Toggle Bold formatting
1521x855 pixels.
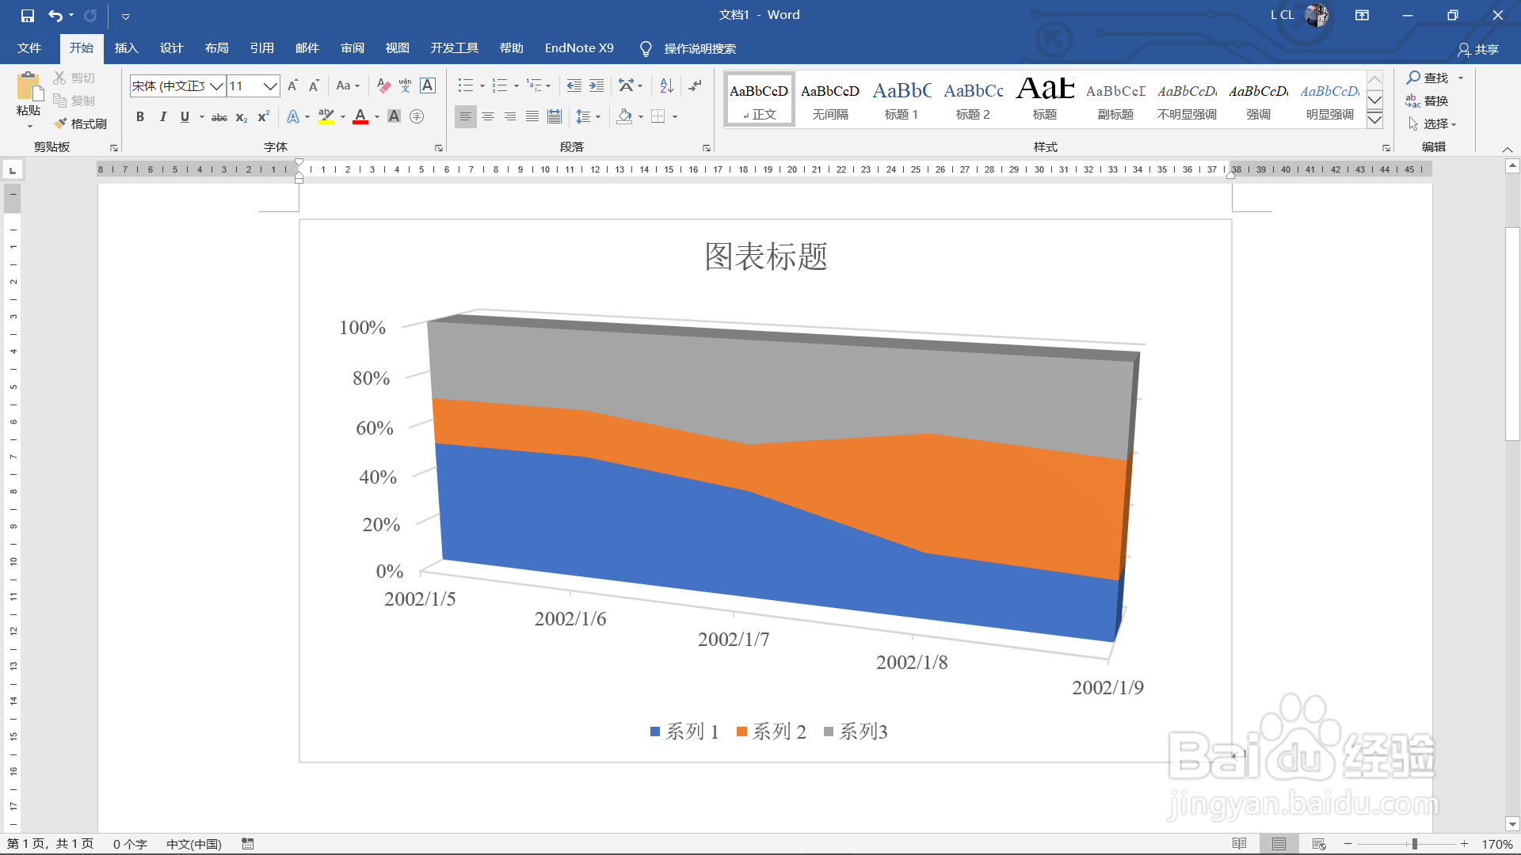click(x=140, y=116)
